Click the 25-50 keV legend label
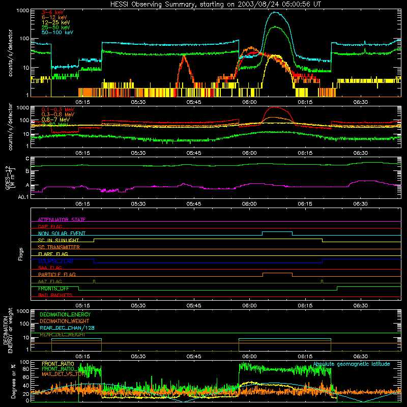 56,27
